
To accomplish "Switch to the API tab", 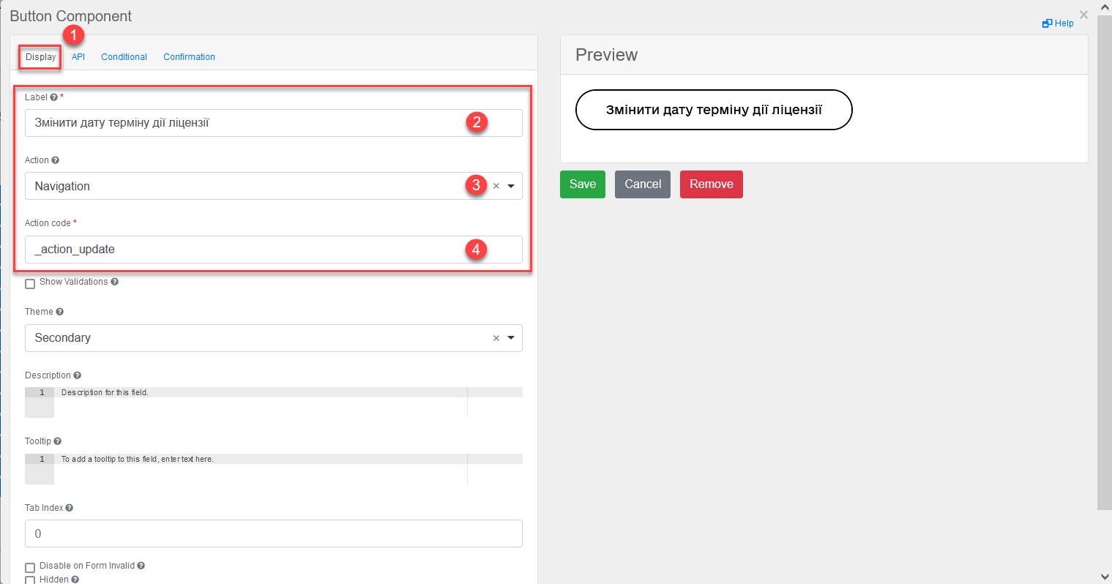I will [x=78, y=57].
